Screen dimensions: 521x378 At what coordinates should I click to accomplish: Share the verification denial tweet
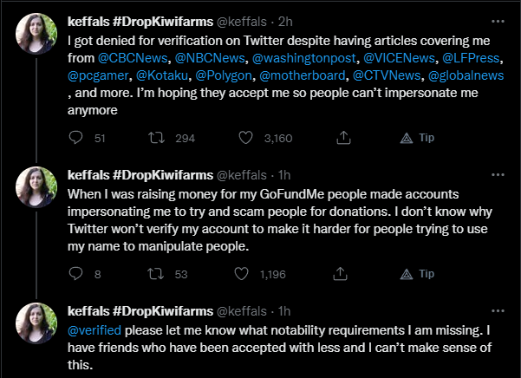tap(343, 137)
